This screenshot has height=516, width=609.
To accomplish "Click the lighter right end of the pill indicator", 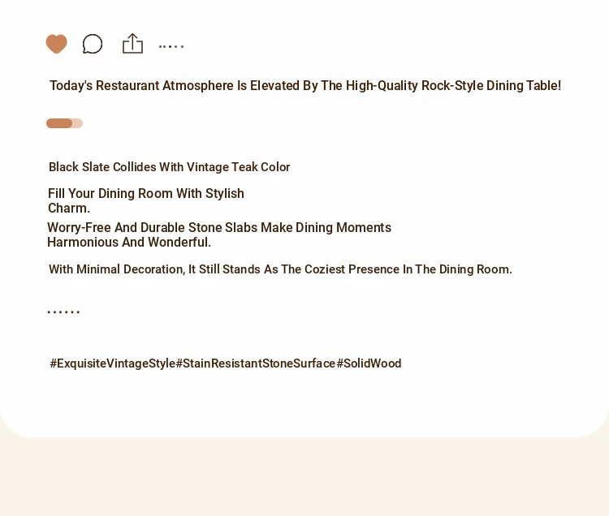I will [78, 123].
